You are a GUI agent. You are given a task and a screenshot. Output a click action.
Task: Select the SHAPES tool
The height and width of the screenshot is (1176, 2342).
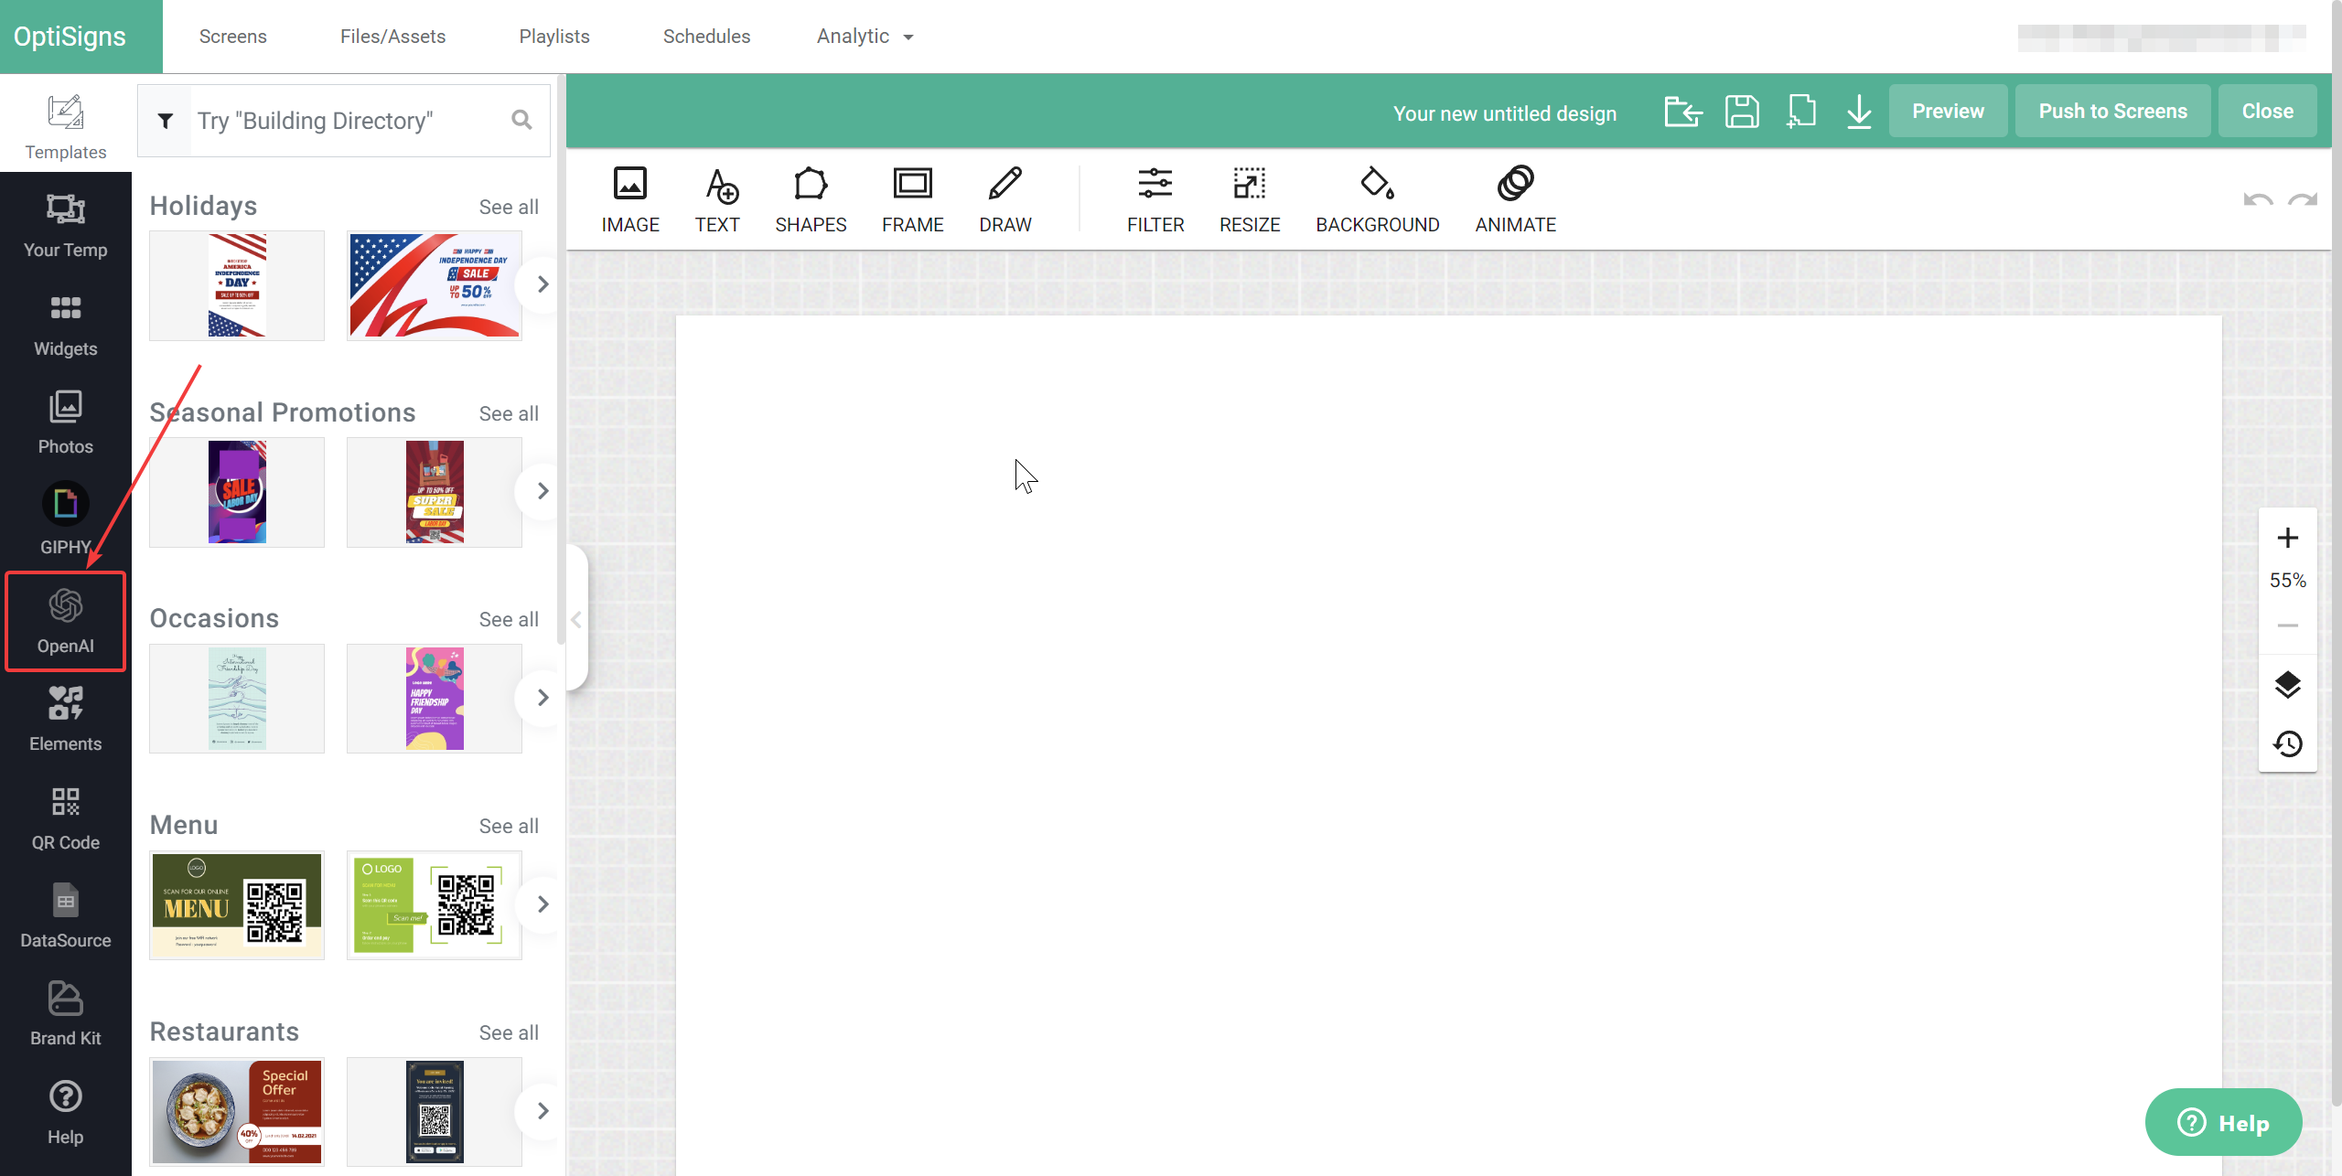point(811,199)
